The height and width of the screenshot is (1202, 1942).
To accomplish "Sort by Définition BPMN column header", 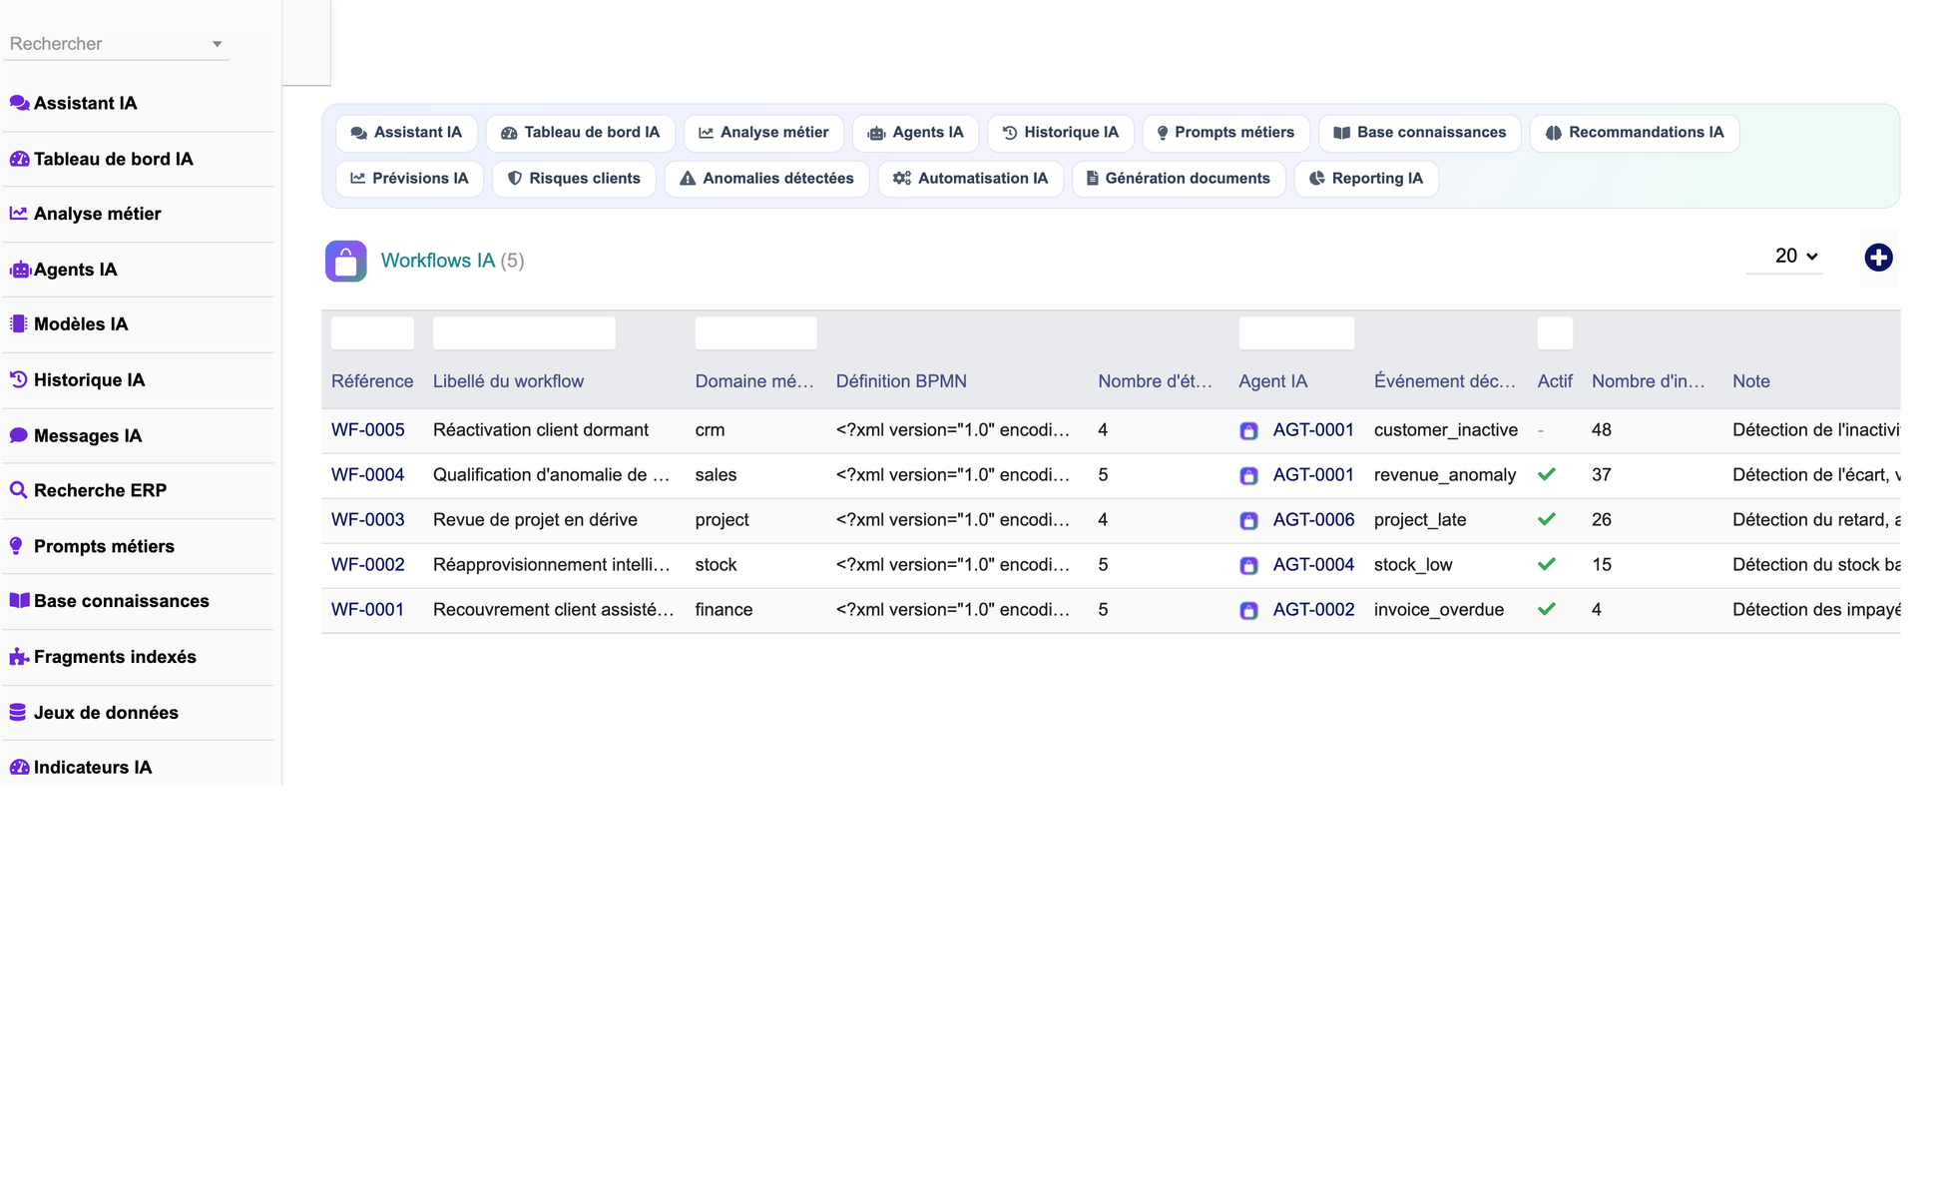I will [x=901, y=381].
